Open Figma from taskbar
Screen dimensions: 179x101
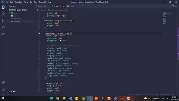point(103,98)
